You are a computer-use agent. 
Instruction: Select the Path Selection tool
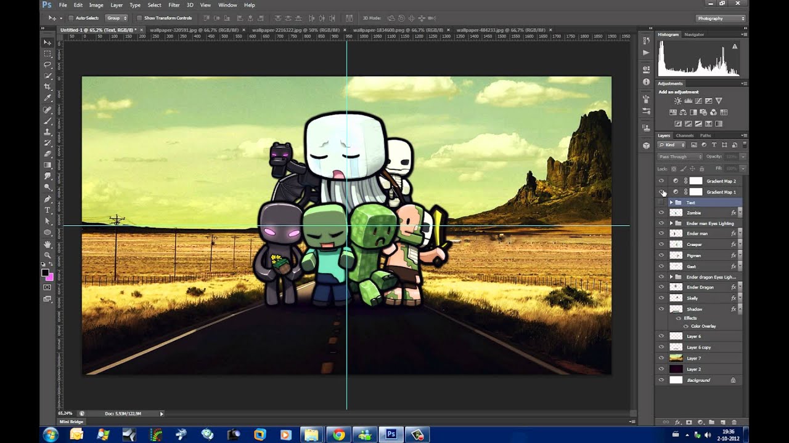47,221
